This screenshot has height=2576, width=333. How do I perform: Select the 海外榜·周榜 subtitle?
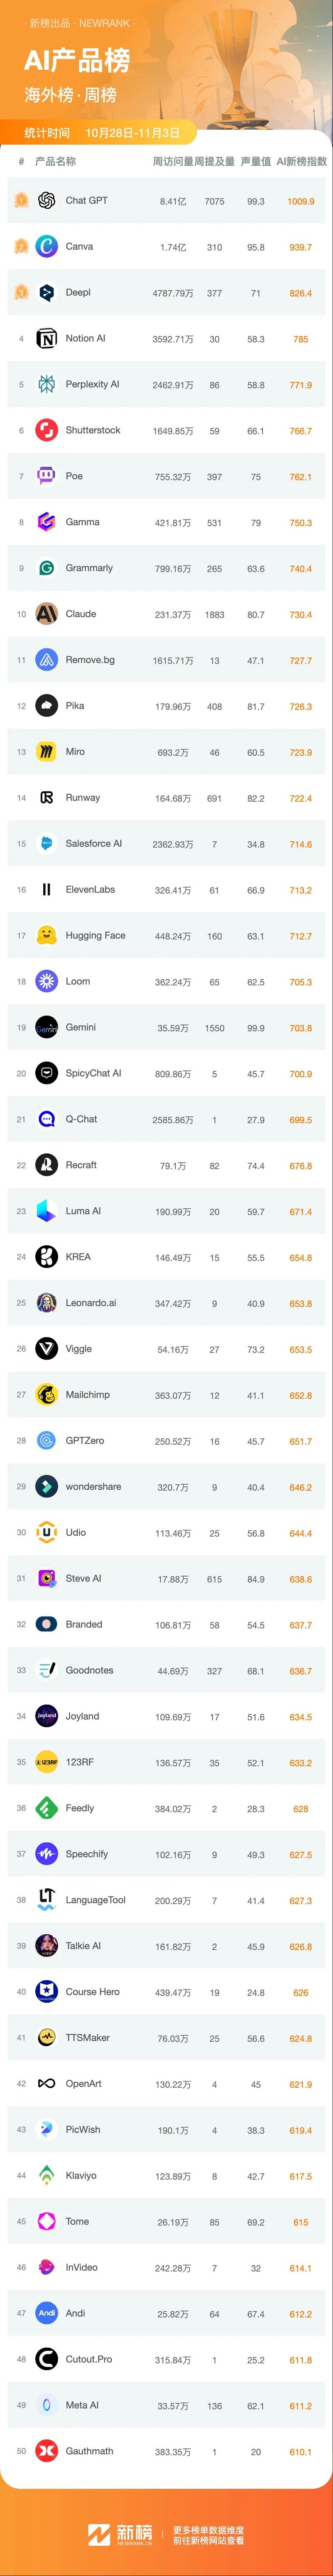coord(70,95)
